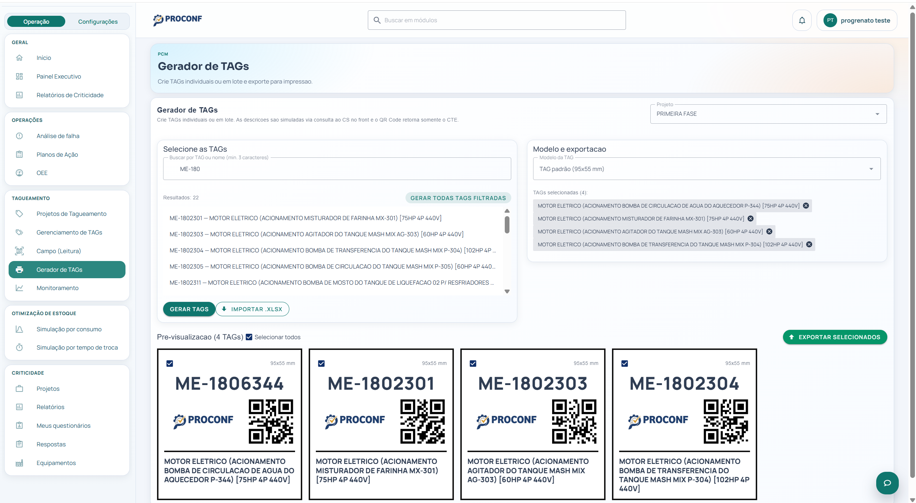Open Gerenciamento de TAGs in the sidebar
The width and height of the screenshot is (916, 503).
coord(69,232)
